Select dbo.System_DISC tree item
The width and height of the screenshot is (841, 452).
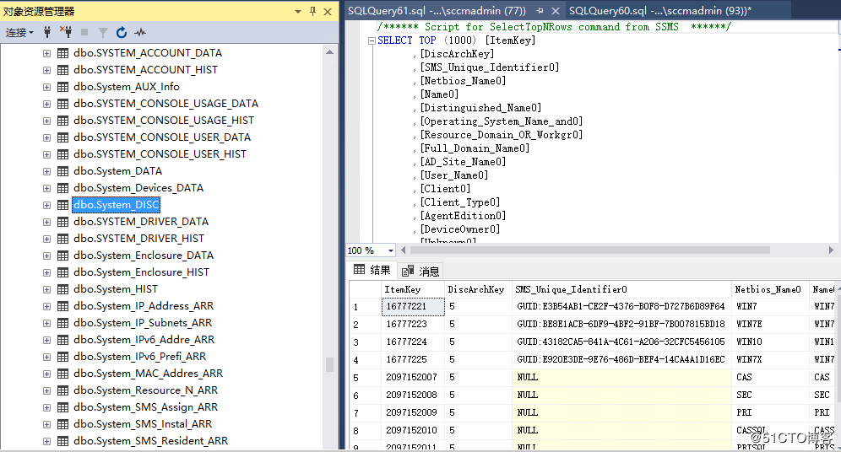click(x=117, y=205)
